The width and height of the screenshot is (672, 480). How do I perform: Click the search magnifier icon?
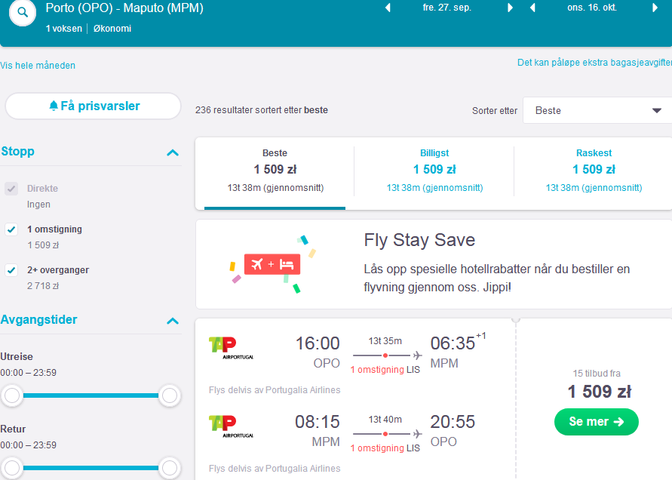coord(23,12)
